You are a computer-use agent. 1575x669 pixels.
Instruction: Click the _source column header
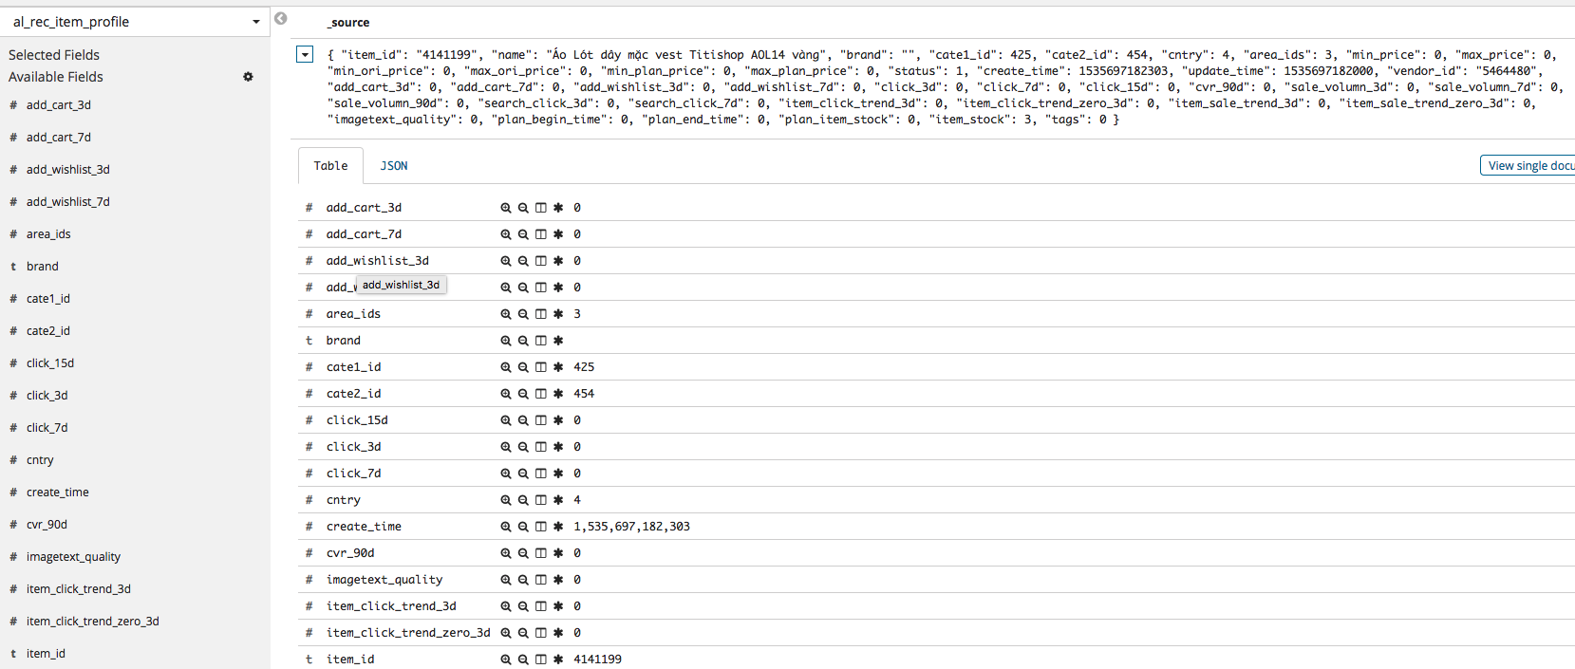pos(348,23)
